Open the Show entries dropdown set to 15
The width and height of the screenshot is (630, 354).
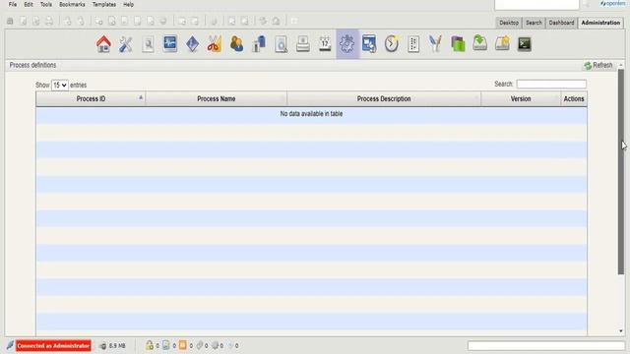[60, 86]
